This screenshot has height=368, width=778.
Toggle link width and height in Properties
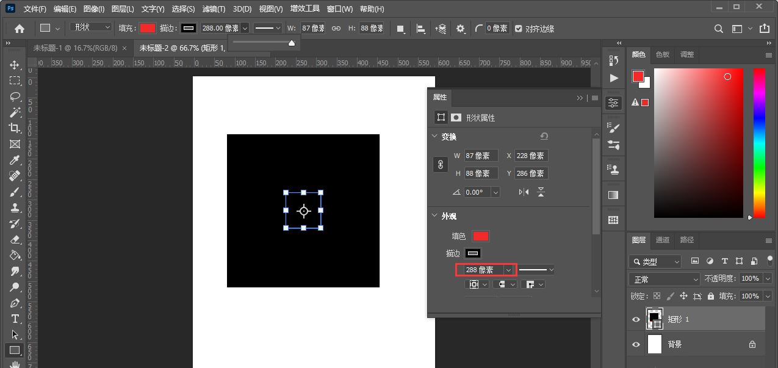pos(441,165)
